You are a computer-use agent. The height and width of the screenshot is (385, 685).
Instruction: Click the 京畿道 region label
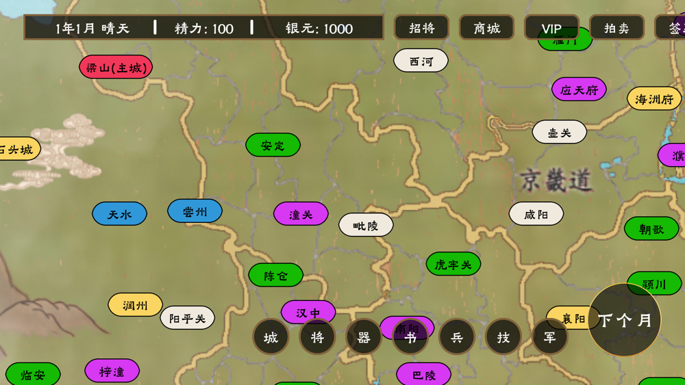[x=556, y=181]
